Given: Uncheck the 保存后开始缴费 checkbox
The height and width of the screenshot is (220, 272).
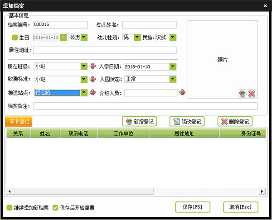Looking at the screenshot, I should click(55, 208).
